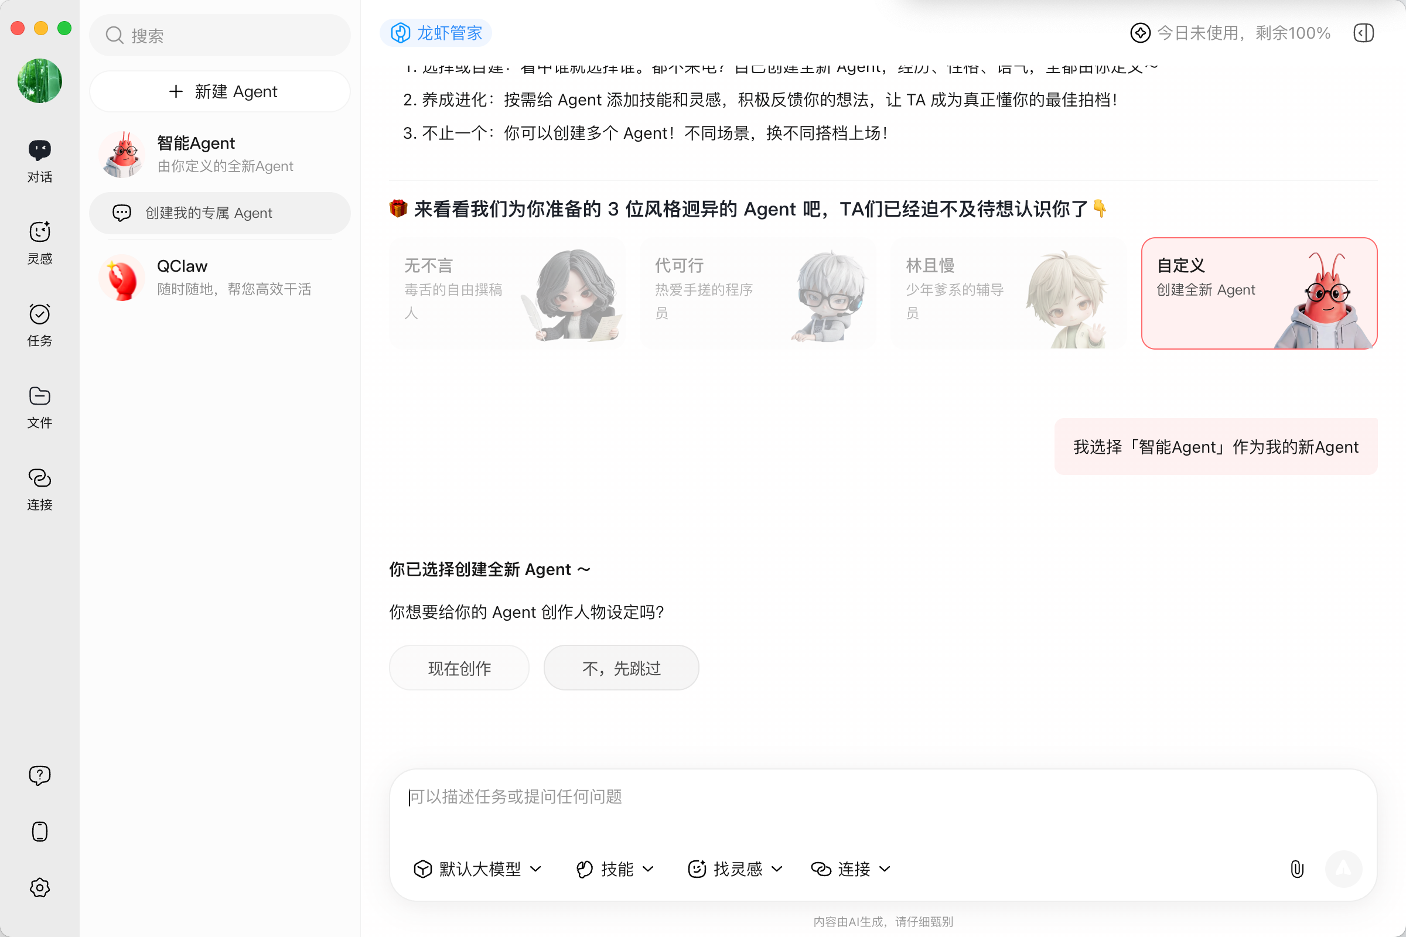Viewport: 1406px width, 937px height.
Task: Expand the 找灵感 dropdown
Action: pyautogui.click(x=735, y=868)
